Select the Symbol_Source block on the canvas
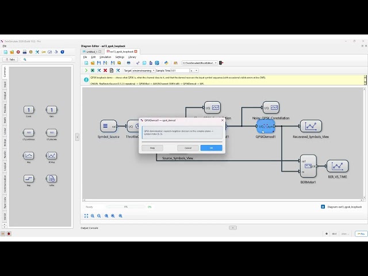The height and width of the screenshot is (276, 368). (109, 126)
